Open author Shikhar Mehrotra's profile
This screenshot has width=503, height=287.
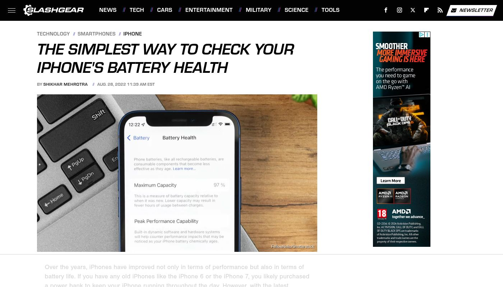pos(65,84)
